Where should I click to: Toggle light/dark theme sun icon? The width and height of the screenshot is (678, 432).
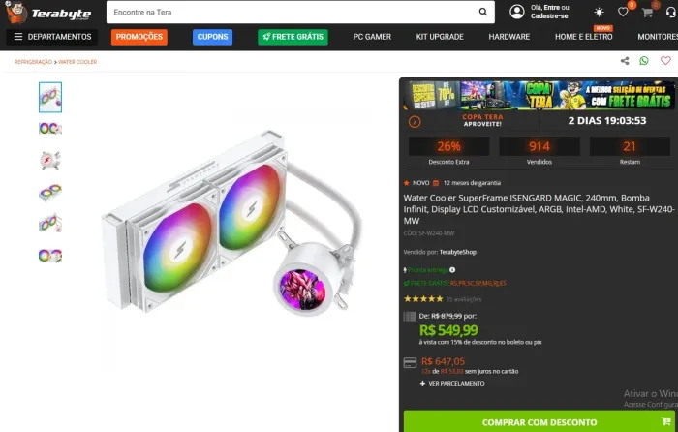[599, 13]
